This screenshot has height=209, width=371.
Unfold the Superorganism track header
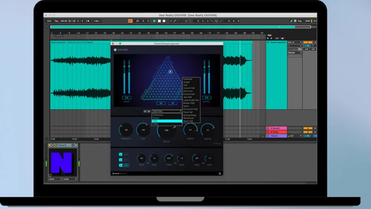(268, 42)
